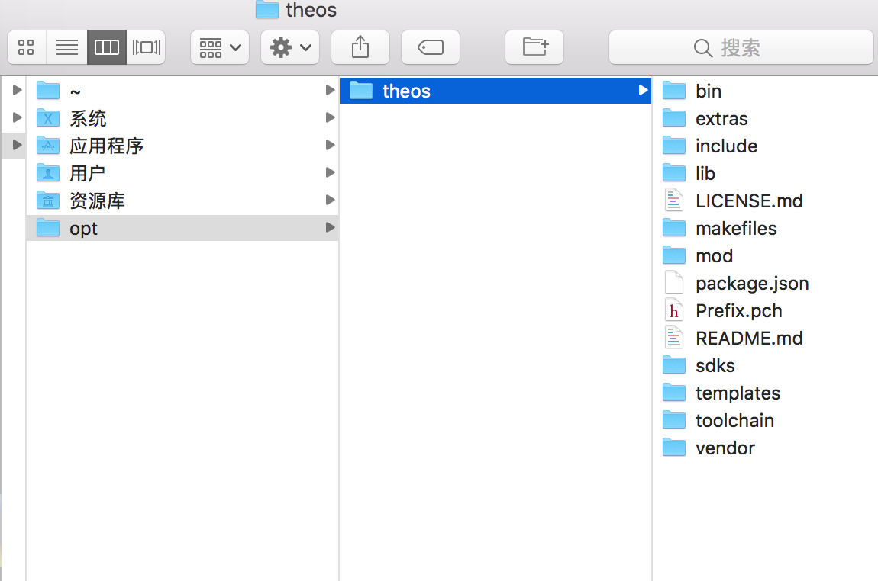The image size is (878, 581).
Task: Click the Share button
Action: point(360,47)
